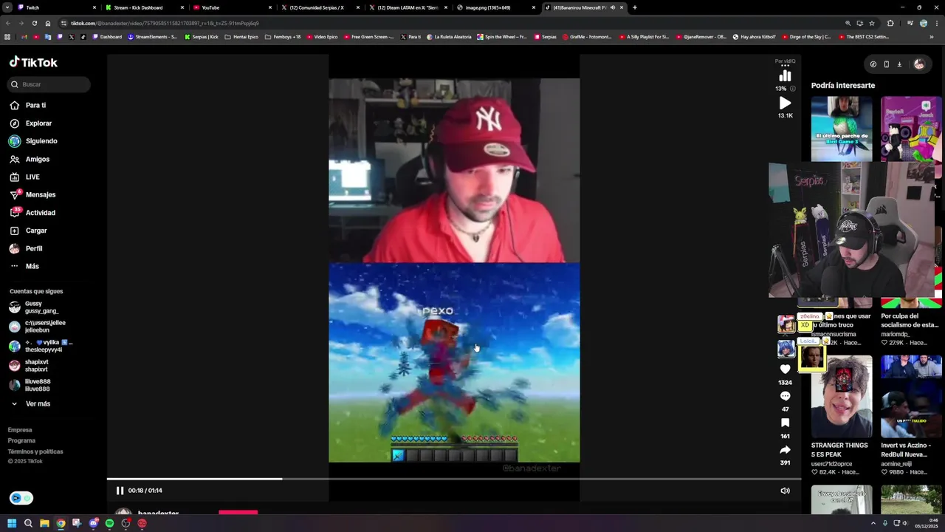Click the info icon next to 13%

[793, 89]
